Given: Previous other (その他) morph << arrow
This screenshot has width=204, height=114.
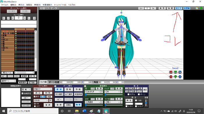Looking at the screenshot, I should [105, 102].
